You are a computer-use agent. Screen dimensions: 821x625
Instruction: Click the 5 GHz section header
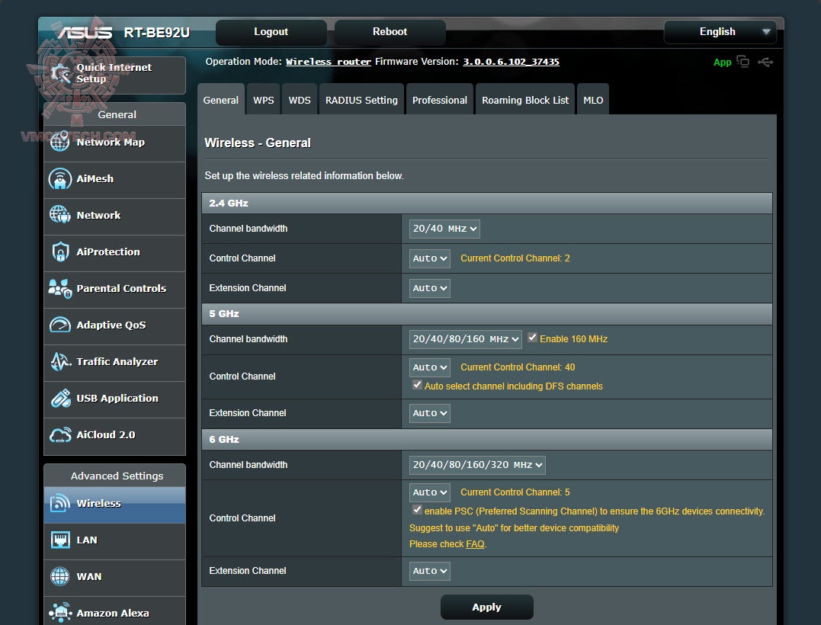tap(486, 313)
